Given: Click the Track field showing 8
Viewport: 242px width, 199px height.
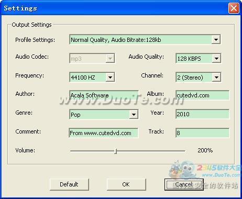Looking at the screenshot, I should click(202, 133).
